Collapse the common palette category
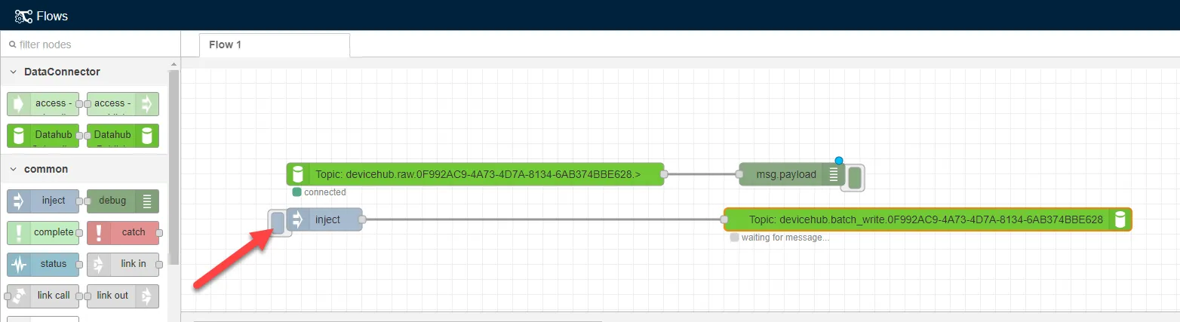This screenshot has height=322, width=1180. click(x=85, y=170)
